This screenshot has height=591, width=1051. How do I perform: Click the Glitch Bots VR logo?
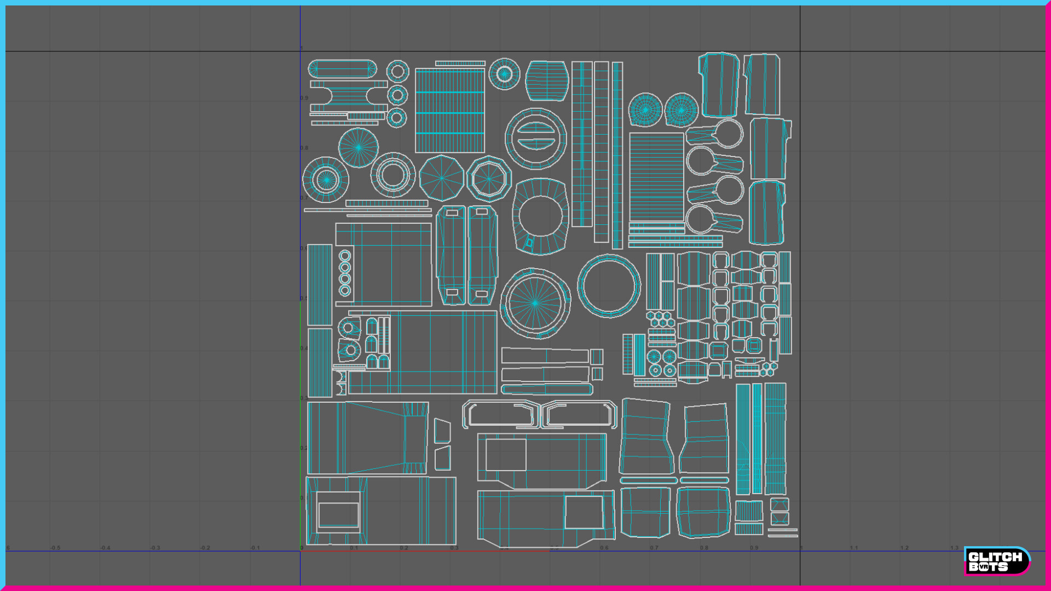(996, 561)
